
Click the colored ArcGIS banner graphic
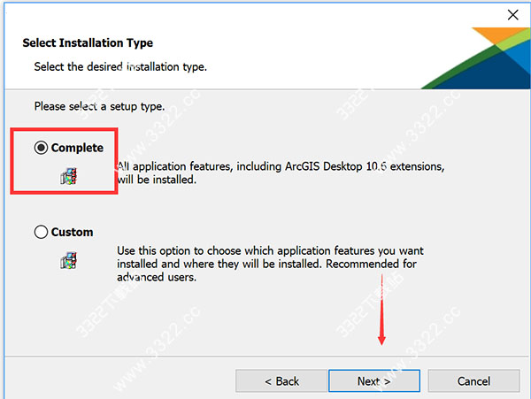tap(476, 58)
